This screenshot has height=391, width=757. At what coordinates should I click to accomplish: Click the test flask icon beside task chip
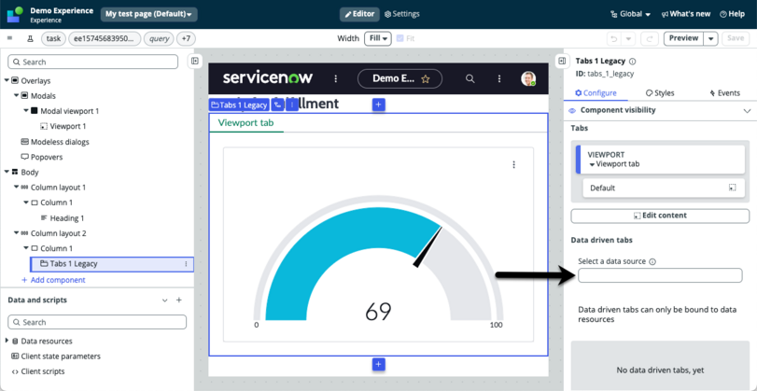pos(30,39)
